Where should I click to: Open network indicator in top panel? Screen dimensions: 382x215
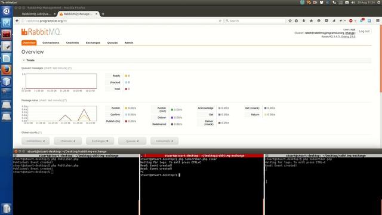click(x=334, y=2)
